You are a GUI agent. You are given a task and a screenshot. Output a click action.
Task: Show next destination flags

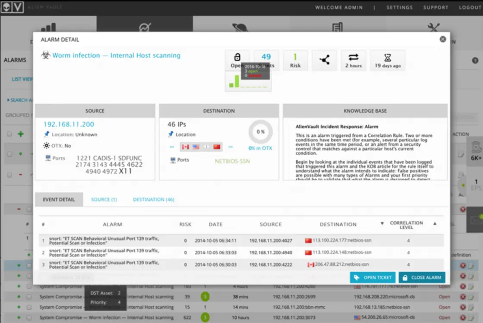230,147
